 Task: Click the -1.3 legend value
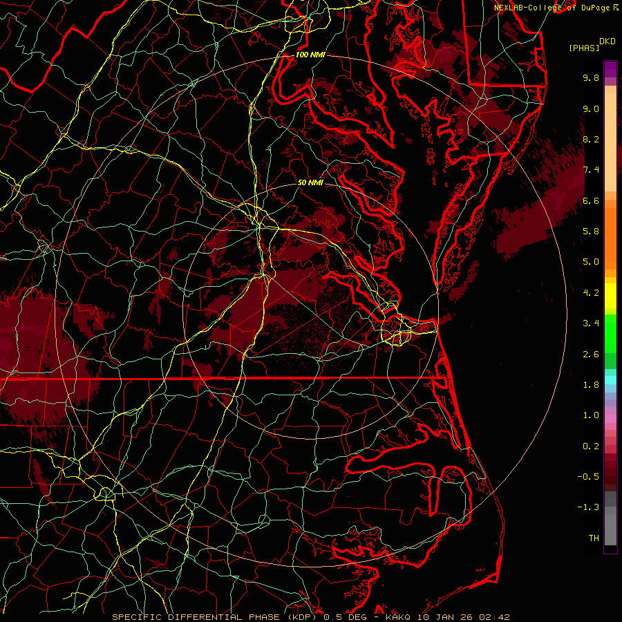[x=588, y=507]
